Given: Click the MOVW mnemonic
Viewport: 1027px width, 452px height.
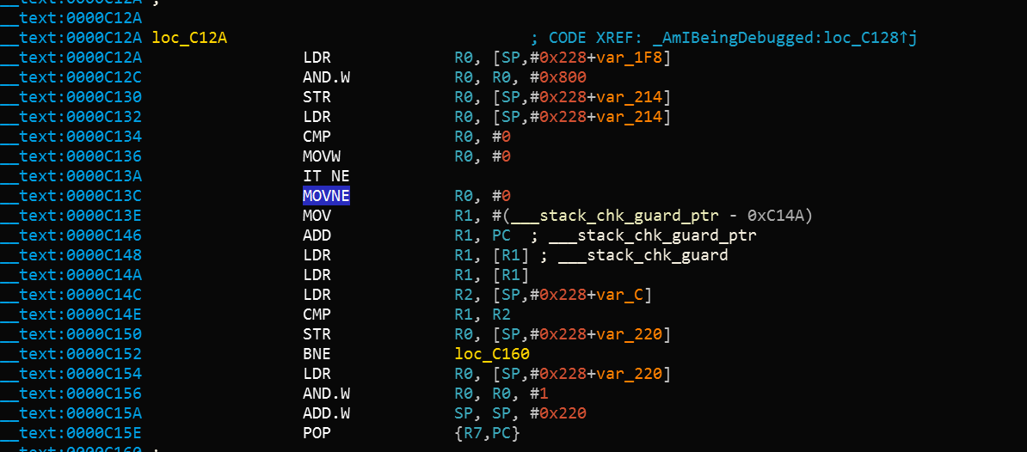Looking at the screenshot, I should point(322,156).
